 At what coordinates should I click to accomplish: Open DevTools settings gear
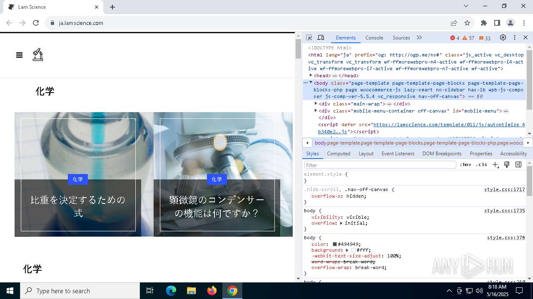503,38
